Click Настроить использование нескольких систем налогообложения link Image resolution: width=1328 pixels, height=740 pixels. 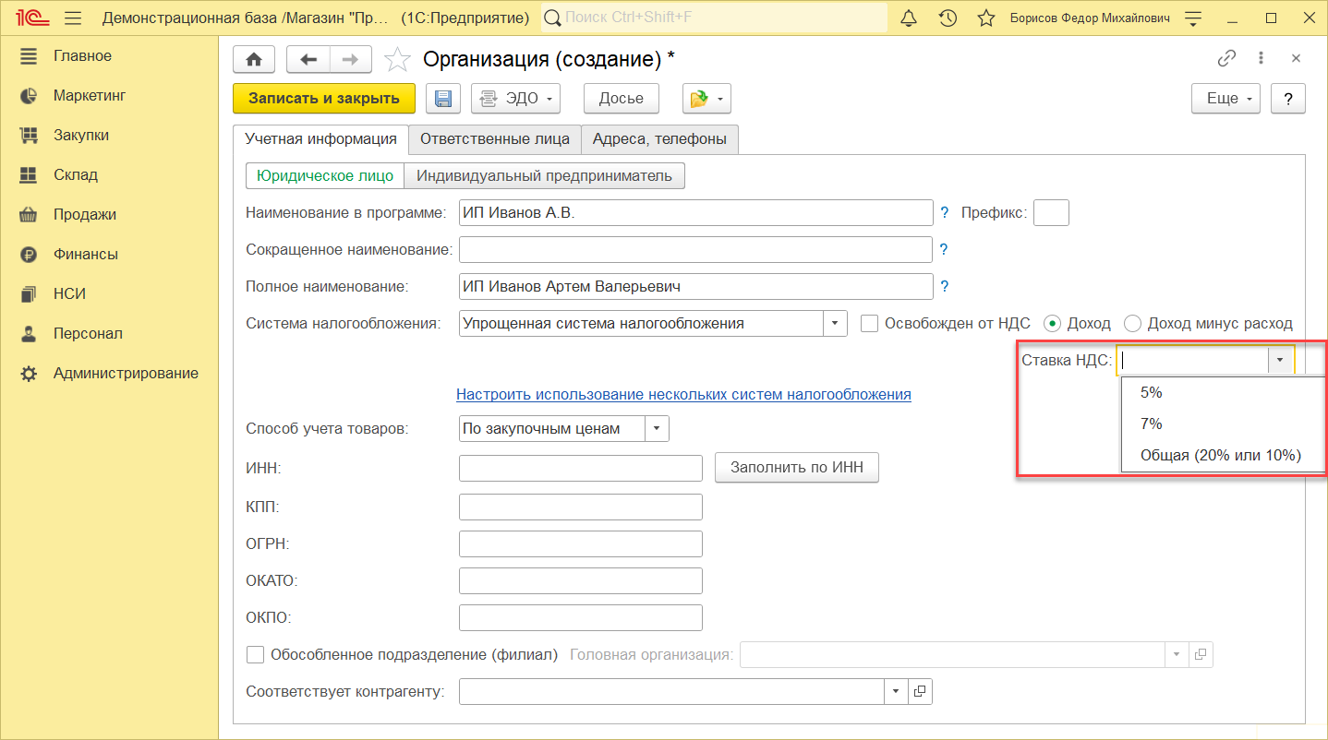pos(683,394)
